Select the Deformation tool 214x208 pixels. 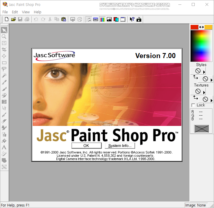pos(4,43)
